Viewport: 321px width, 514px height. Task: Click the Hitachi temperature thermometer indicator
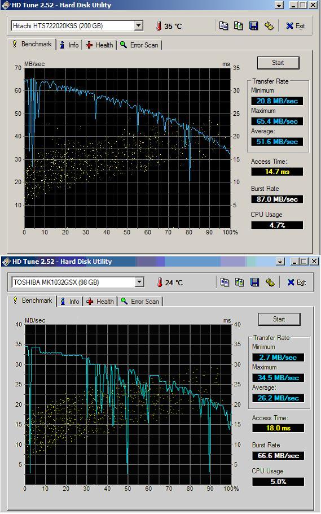pyautogui.click(x=159, y=26)
